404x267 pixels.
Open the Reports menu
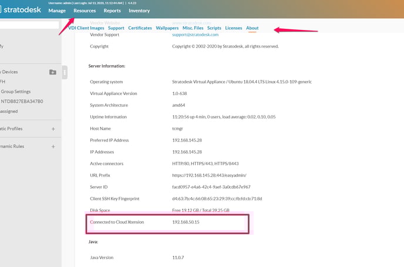pos(112,11)
